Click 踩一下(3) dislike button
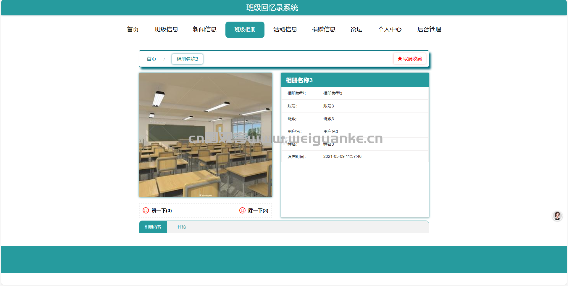 (254, 211)
